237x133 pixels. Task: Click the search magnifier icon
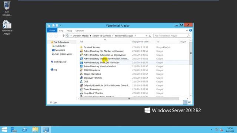188,36
